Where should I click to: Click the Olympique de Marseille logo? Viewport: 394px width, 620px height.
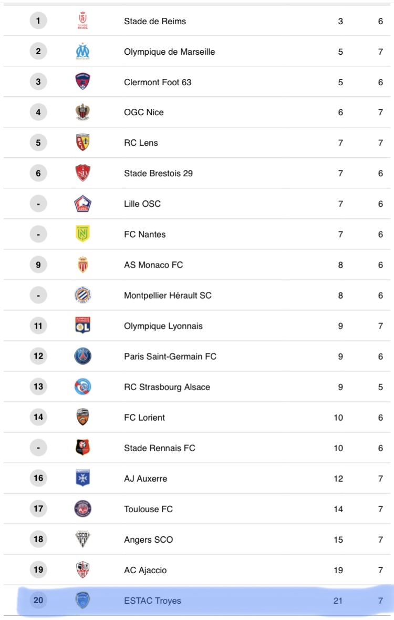click(x=82, y=52)
